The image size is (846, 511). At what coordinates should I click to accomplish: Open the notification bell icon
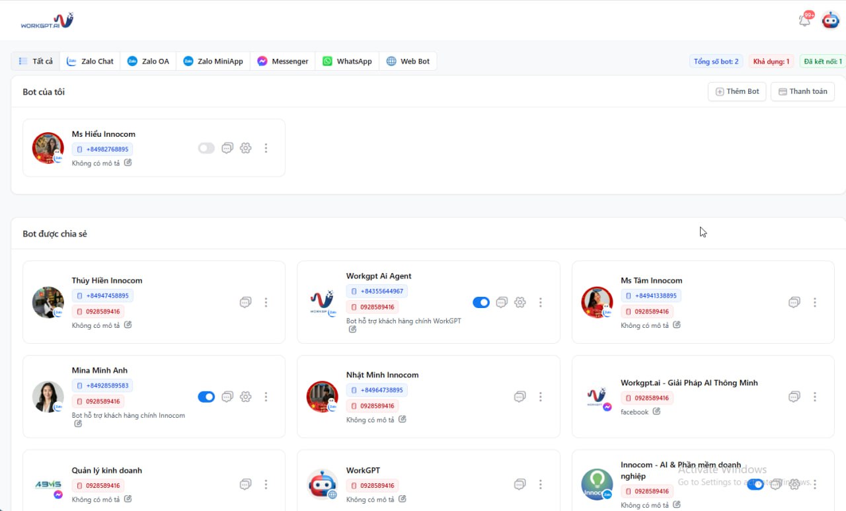click(x=804, y=20)
